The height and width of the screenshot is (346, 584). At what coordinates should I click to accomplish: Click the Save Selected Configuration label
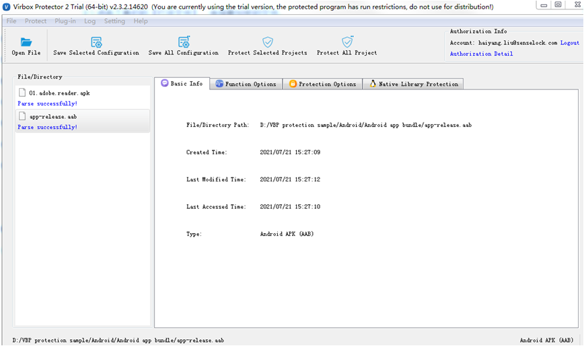pos(96,53)
